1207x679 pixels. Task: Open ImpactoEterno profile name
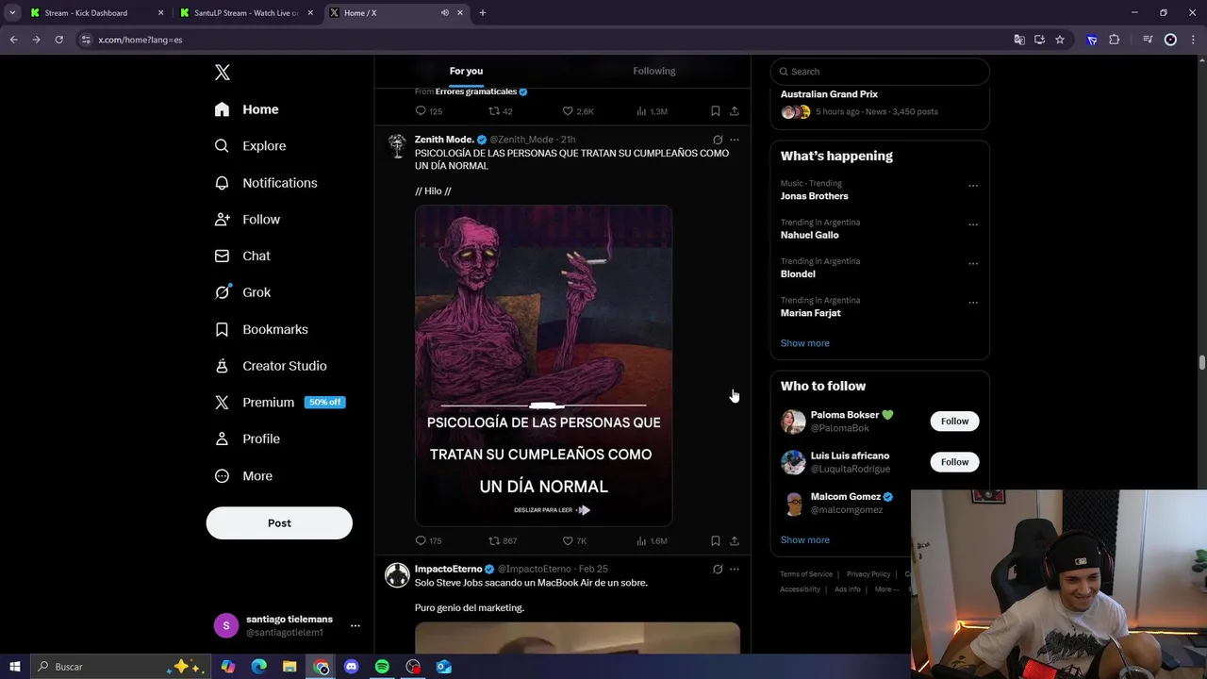(448, 570)
